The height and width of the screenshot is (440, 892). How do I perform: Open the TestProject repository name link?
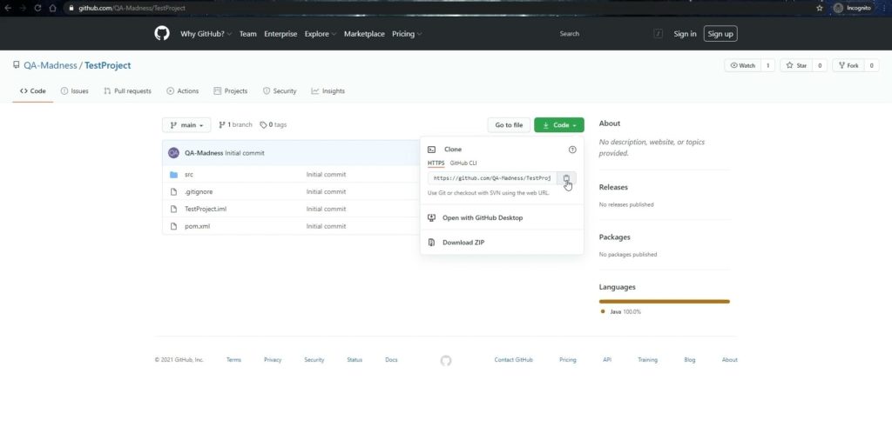(x=107, y=65)
